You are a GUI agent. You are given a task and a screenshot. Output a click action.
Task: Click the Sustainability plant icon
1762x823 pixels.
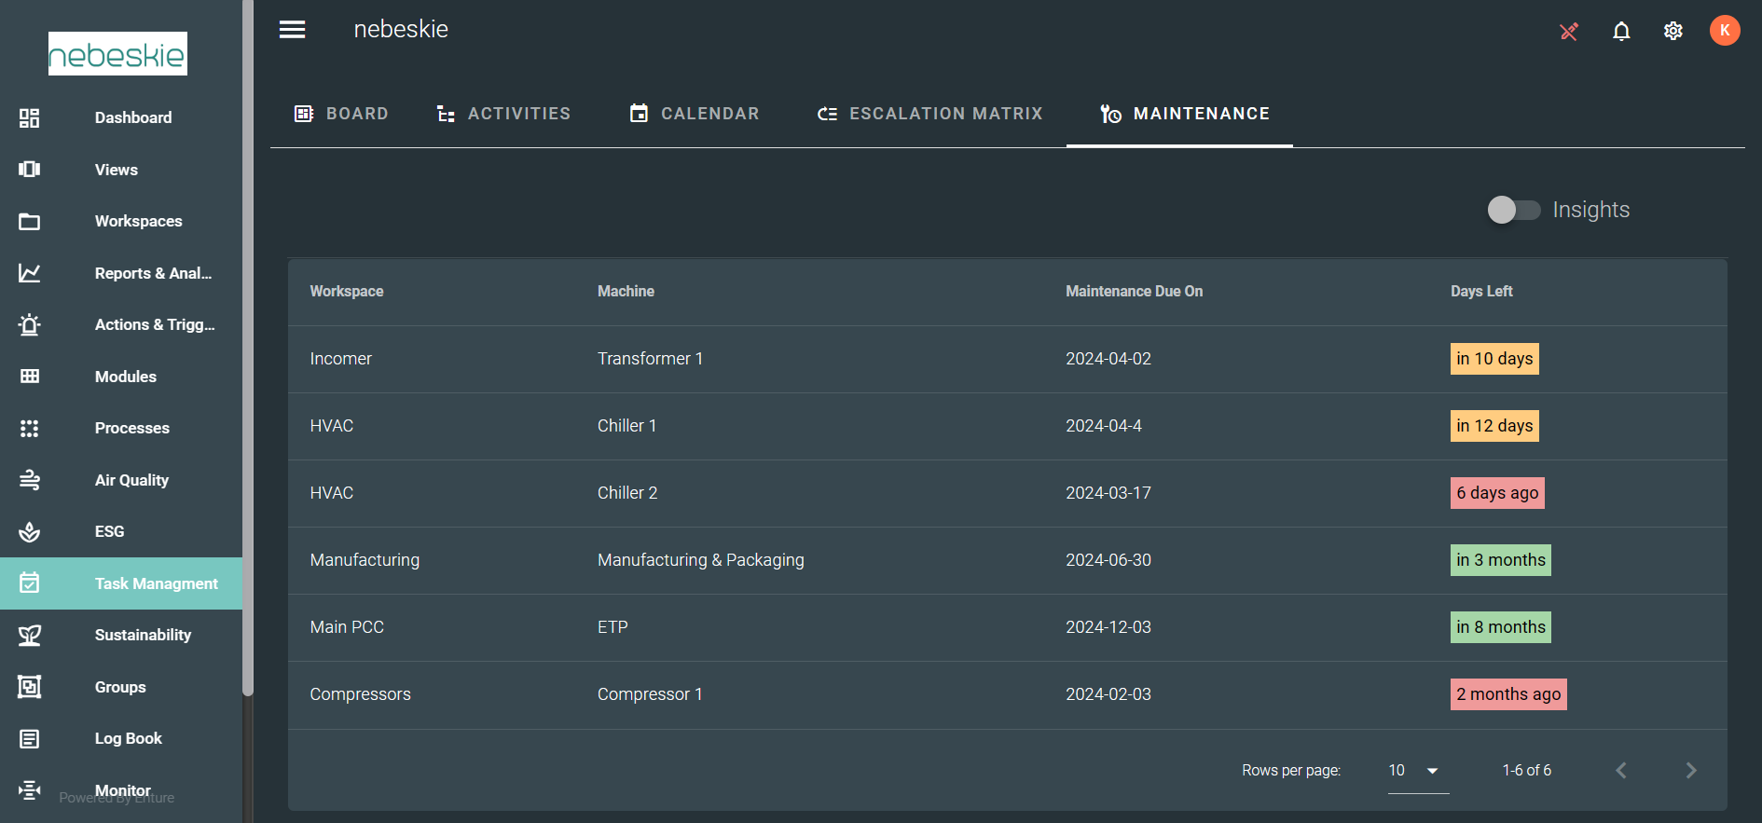[x=30, y=636]
